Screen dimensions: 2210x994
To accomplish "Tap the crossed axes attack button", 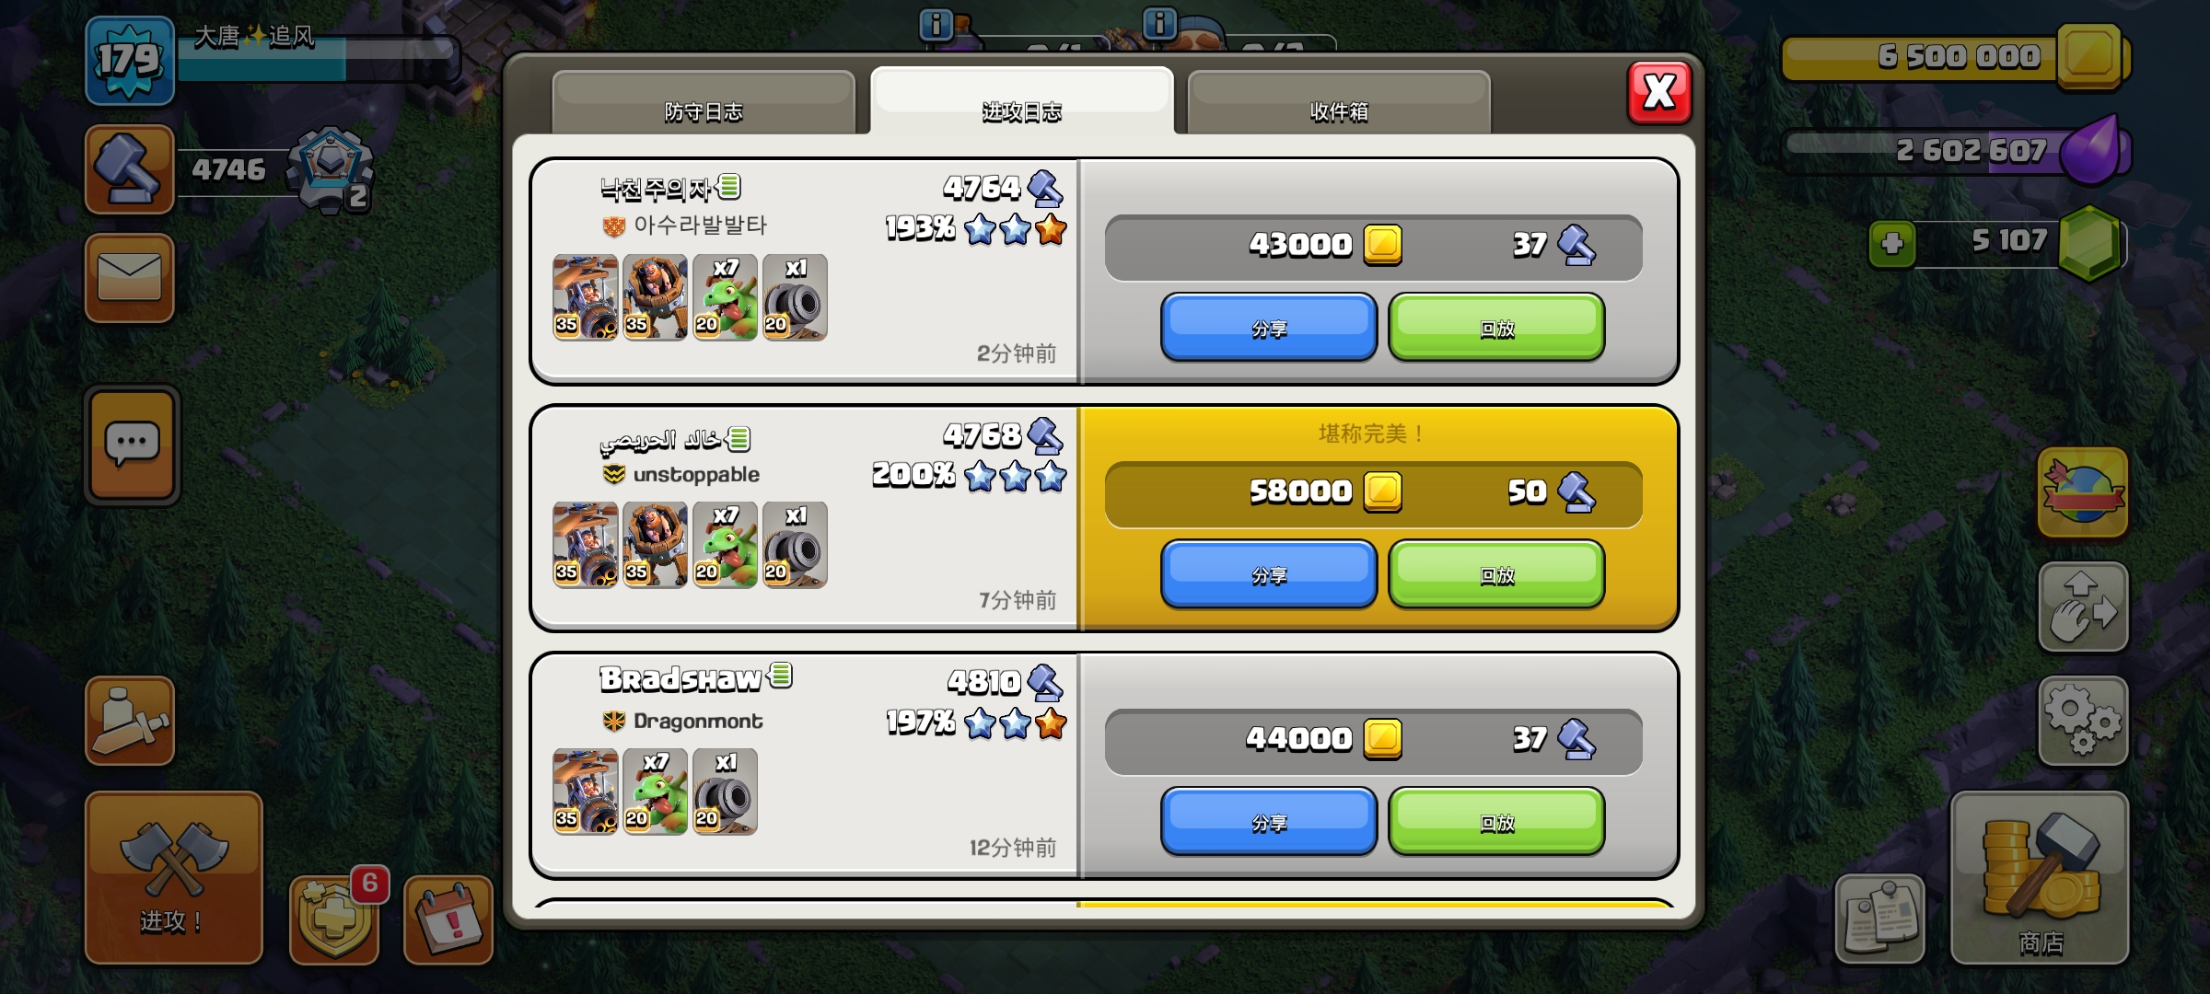I will [174, 876].
